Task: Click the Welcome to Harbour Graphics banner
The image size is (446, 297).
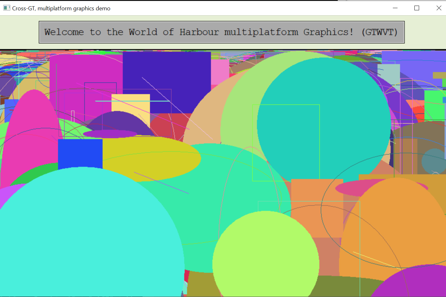Action: [221, 32]
